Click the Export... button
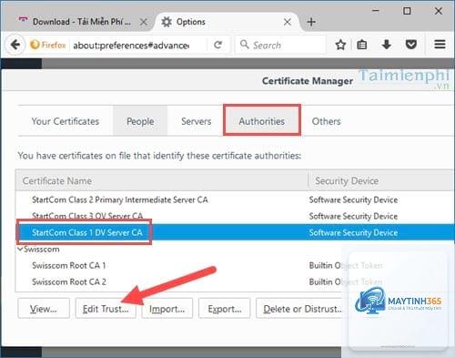Viewport: 455px width, 358px height. [x=225, y=309]
